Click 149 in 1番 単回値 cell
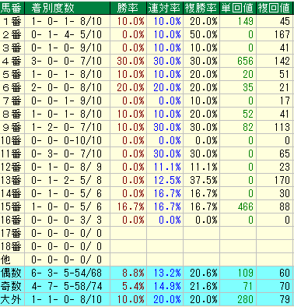Image resolution: width=294 pixels, height=307 pixels. coord(245,21)
